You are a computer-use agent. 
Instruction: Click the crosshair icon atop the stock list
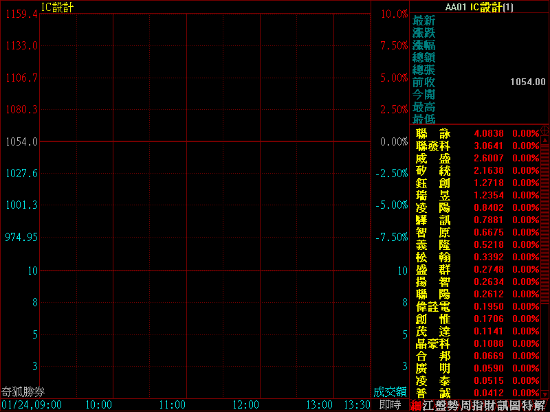point(545,130)
